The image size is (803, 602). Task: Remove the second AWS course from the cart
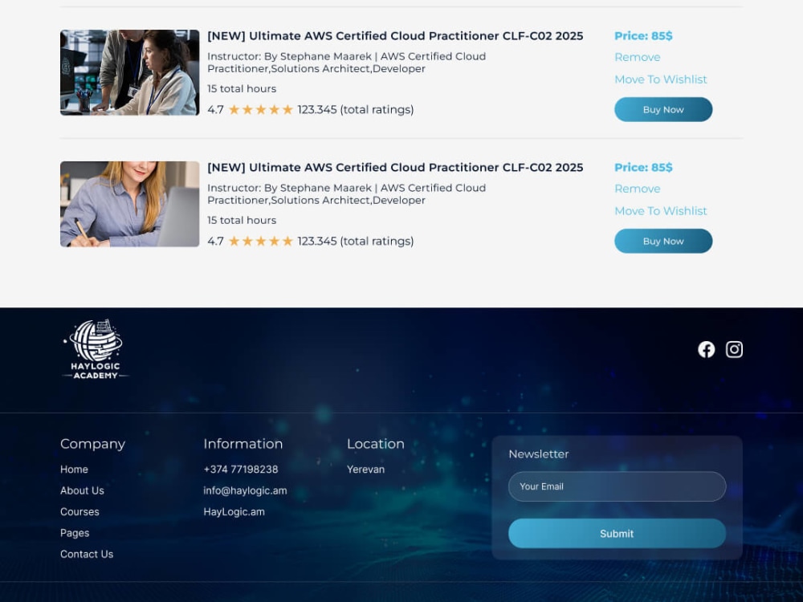(x=637, y=189)
